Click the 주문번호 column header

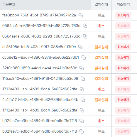[x=9, y=4]
